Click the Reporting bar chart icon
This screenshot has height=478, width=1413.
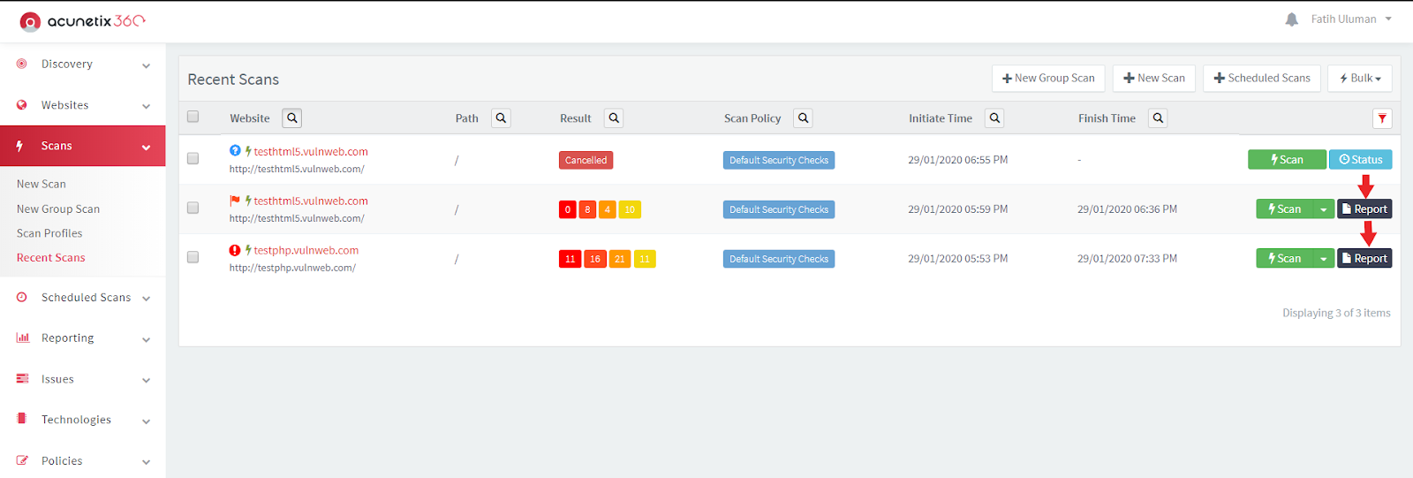click(x=23, y=338)
